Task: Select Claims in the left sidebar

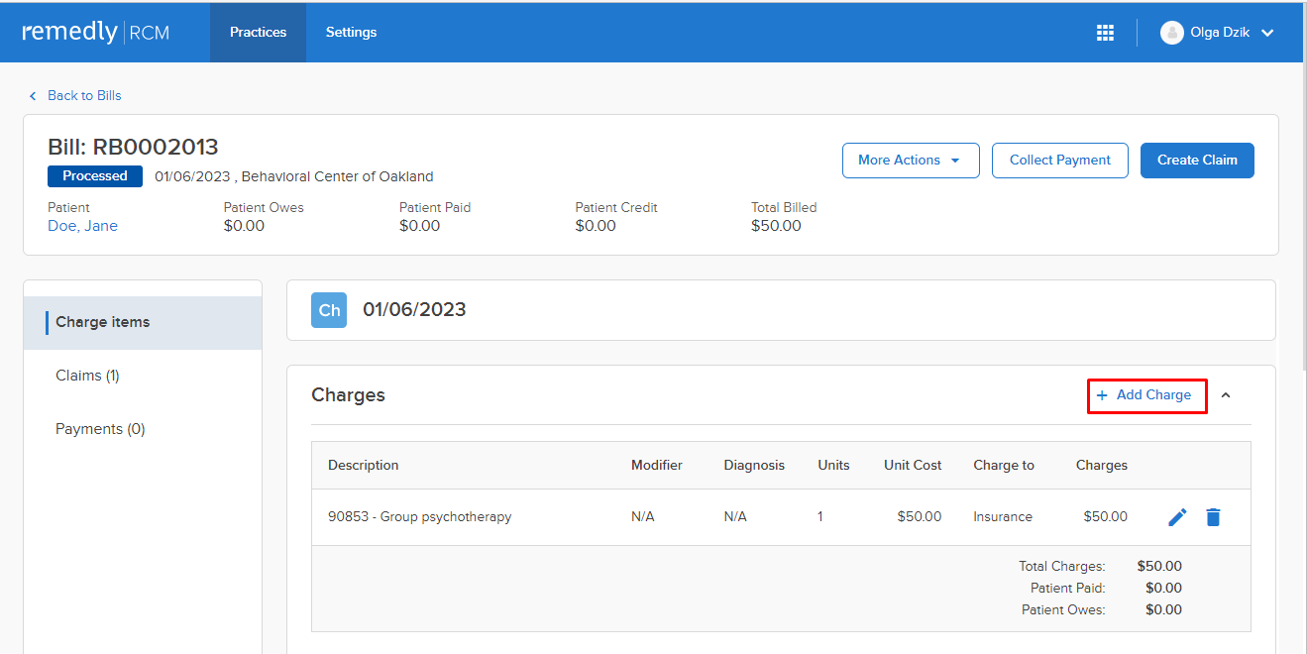Action: click(x=87, y=375)
